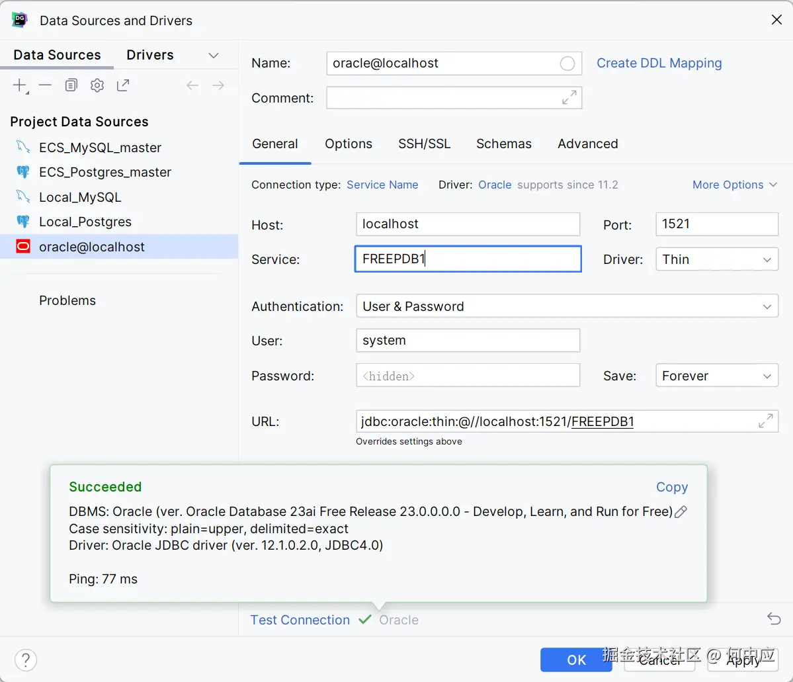Click the Create DDL Mapping link

659,64
